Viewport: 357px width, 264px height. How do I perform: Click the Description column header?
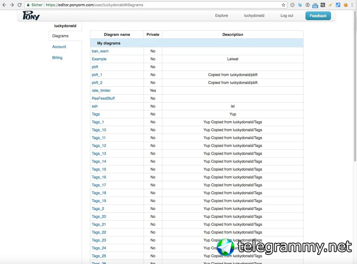click(233, 35)
